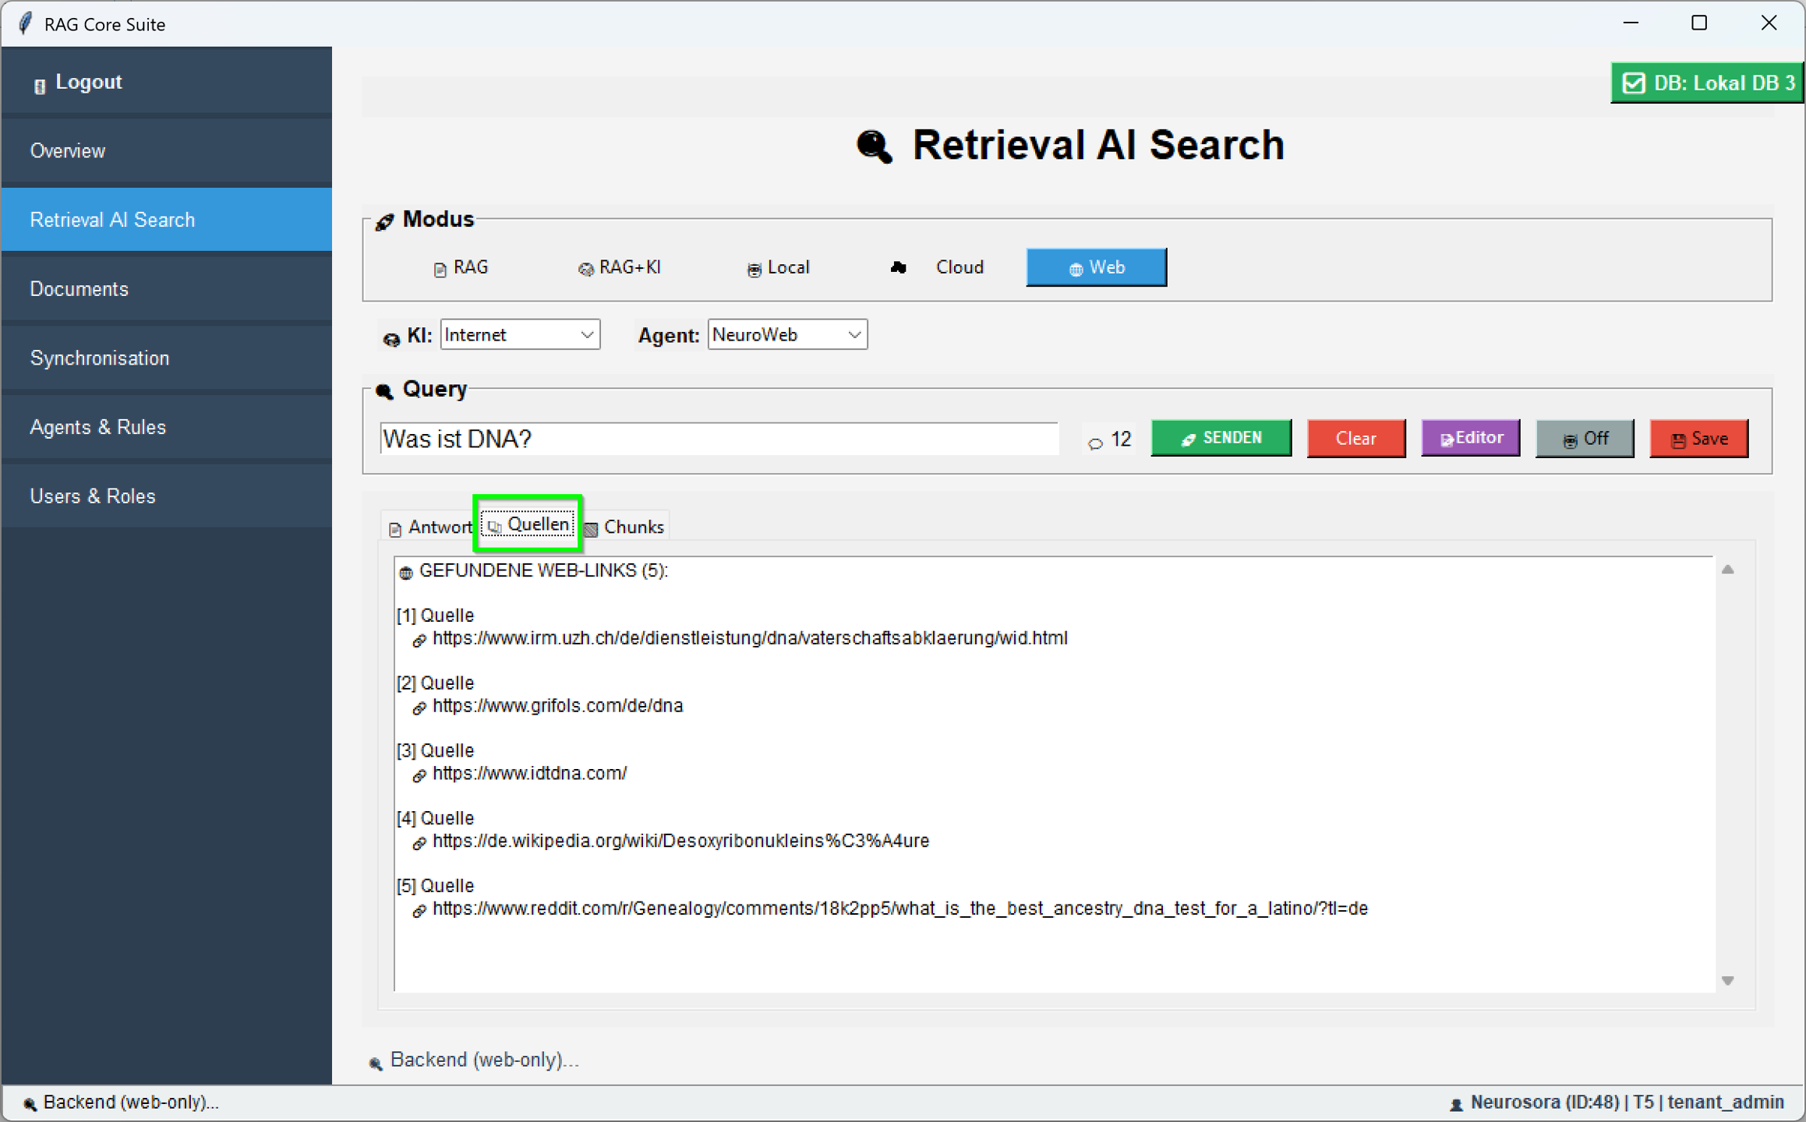Click the link icon next to the grifols.com URL
Screen dimensions: 1806x1122
(x=419, y=707)
